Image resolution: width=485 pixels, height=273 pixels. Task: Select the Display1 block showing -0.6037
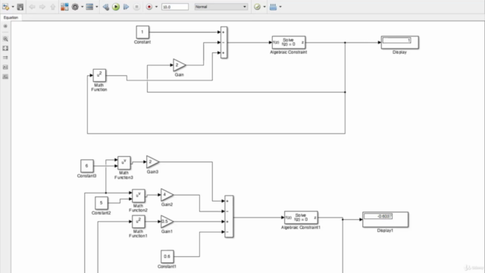coord(385,219)
